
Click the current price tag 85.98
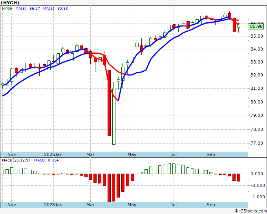[256, 26]
